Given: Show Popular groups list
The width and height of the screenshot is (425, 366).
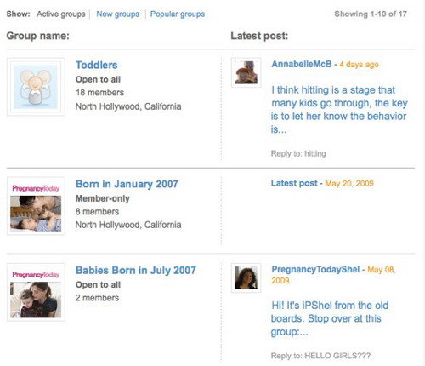Looking at the screenshot, I should 178,14.
